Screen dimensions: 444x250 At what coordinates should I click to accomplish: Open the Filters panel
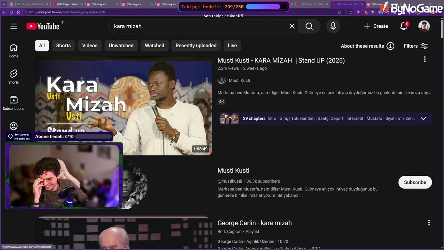point(416,46)
